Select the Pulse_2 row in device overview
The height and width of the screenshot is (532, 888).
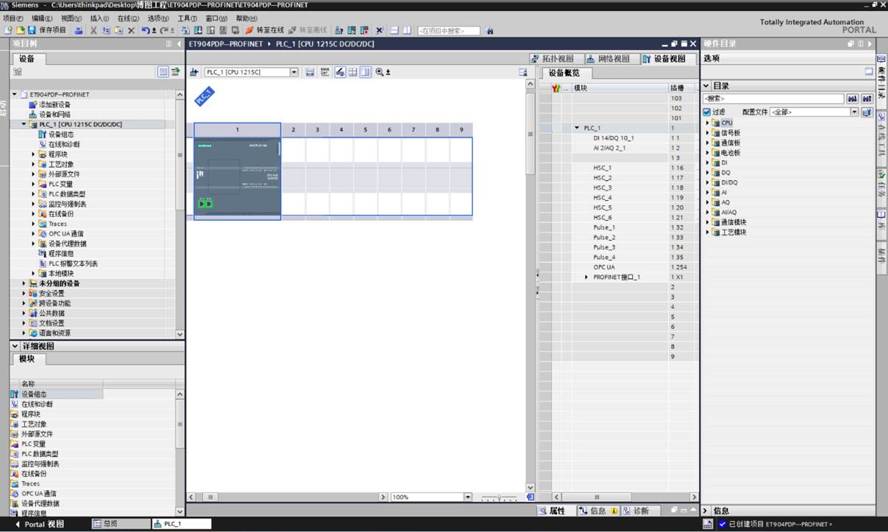click(x=618, y=238)
